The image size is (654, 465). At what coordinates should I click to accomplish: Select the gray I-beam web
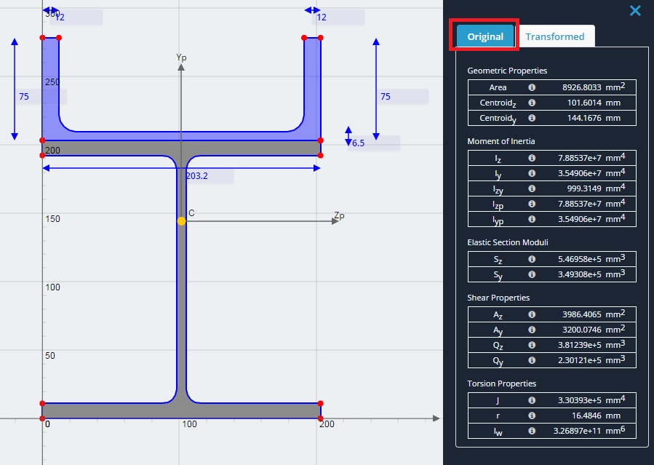[181, 279]
